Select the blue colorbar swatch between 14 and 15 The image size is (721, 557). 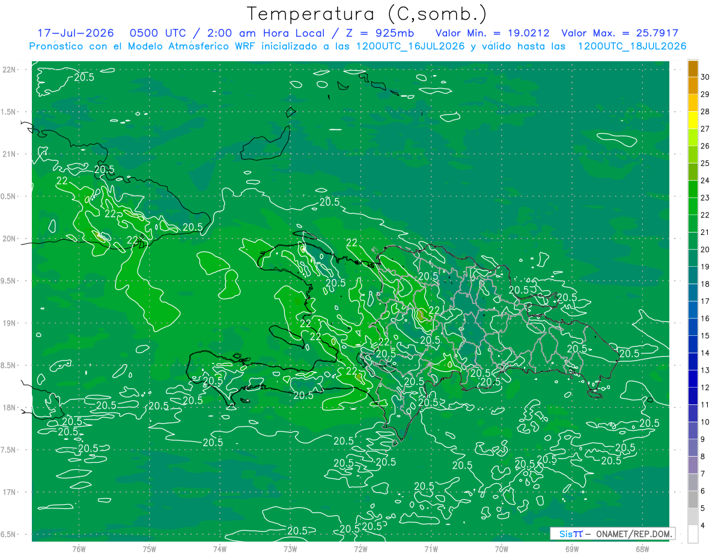(x=693, y=345)
